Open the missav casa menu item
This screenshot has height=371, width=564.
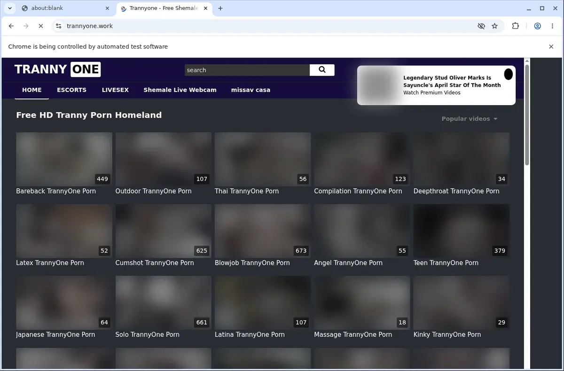(x=251, y=90)
